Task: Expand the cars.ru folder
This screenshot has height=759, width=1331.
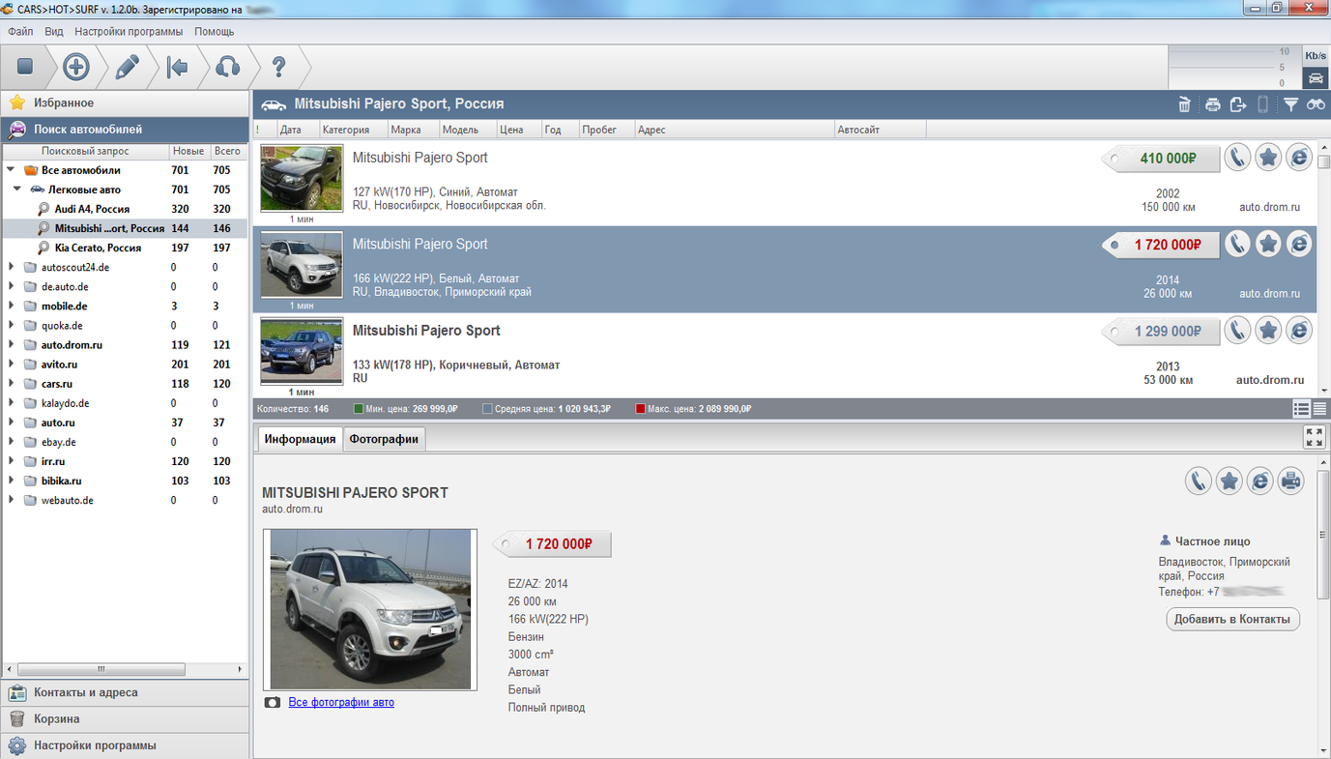Action: point(11,383)
